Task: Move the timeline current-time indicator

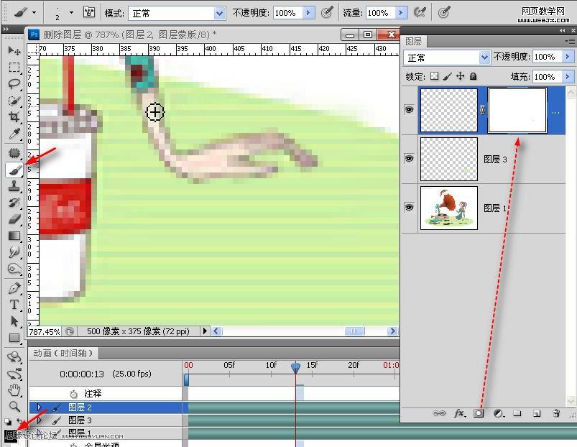Action: pyautogui.click(x=295, y=367)
